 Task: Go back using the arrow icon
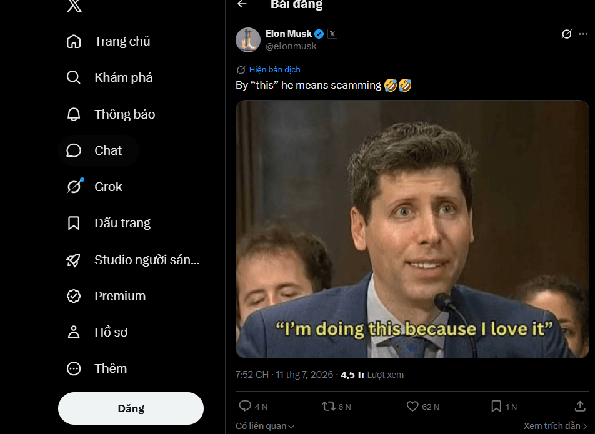pos(242,4)
